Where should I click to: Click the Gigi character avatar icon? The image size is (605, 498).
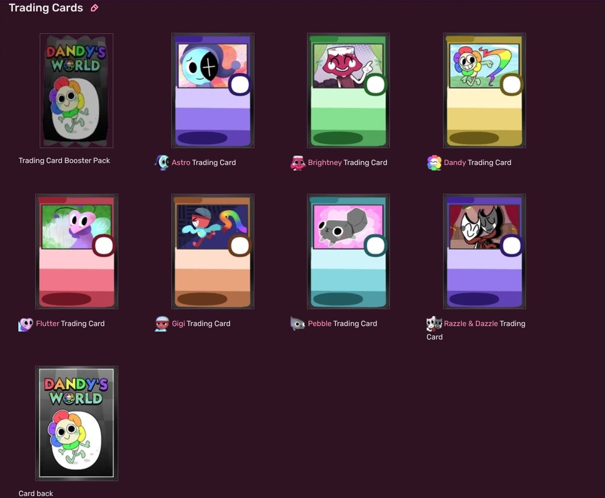tap(161, 324)
